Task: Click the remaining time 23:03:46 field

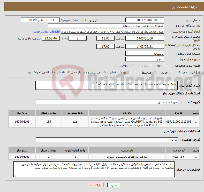Action: pos(51,38)
